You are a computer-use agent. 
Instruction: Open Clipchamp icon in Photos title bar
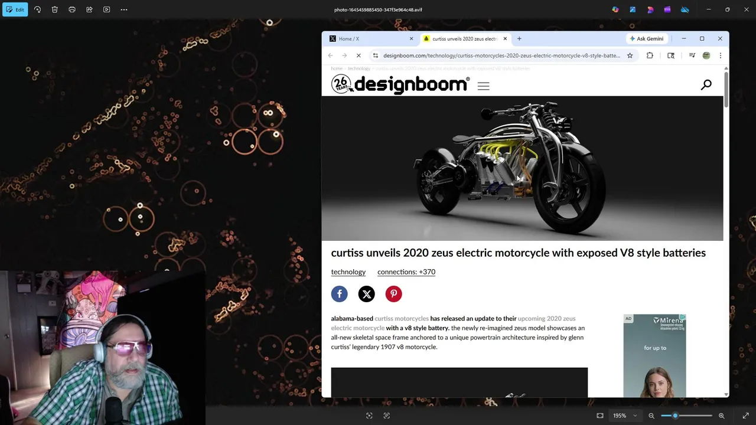667,9
